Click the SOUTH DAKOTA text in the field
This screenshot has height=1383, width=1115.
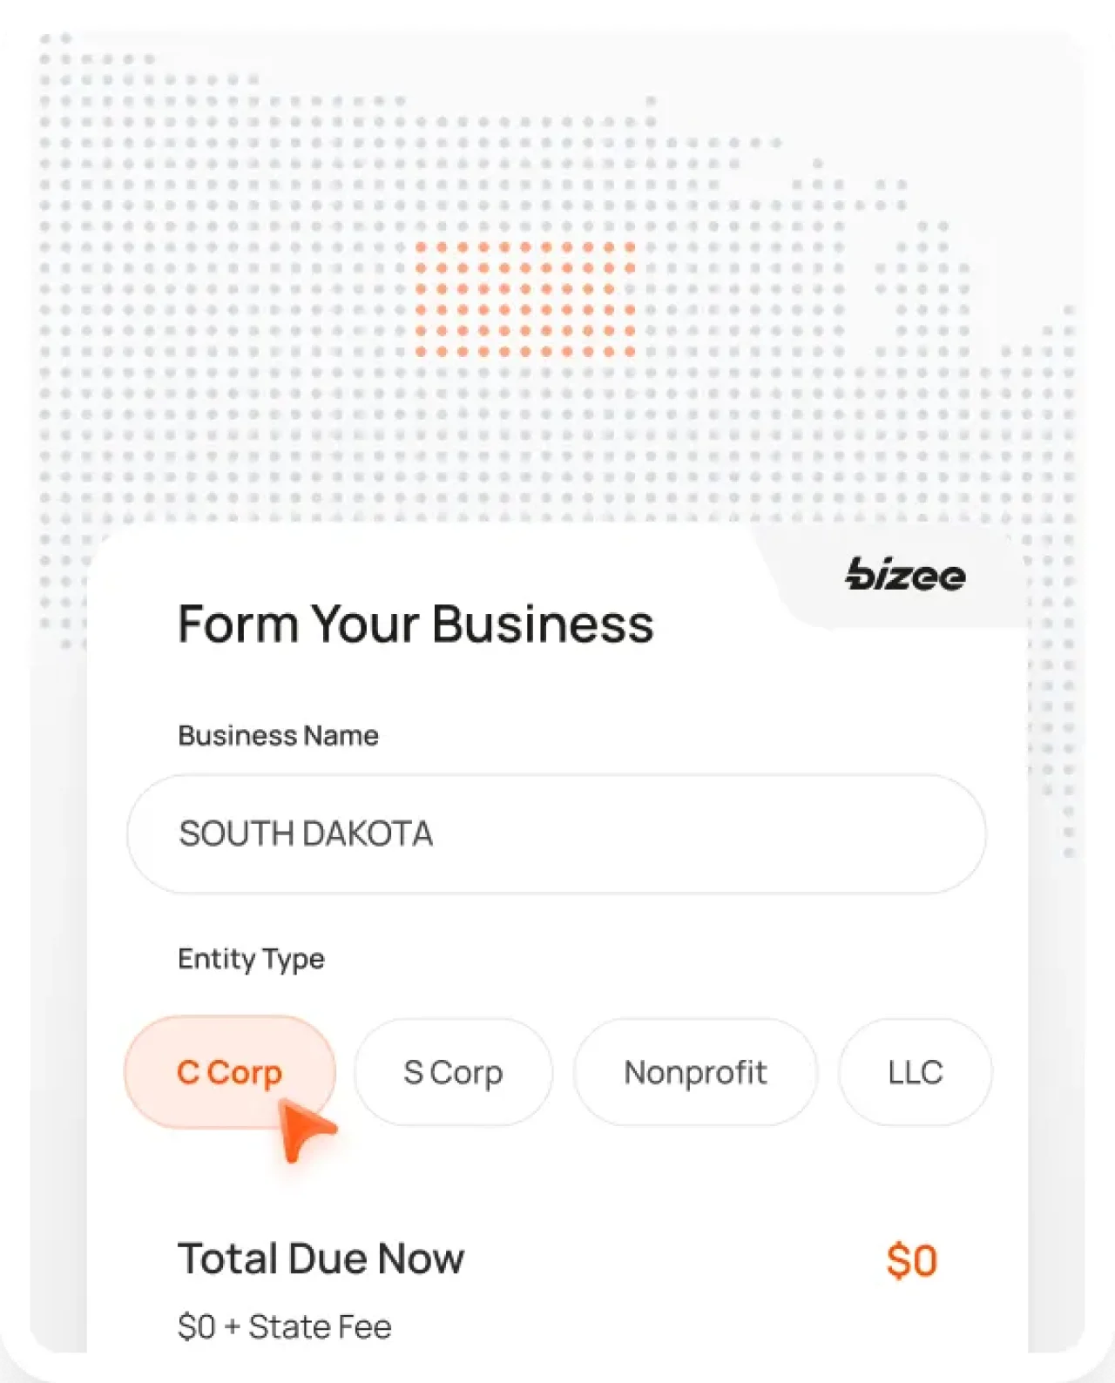coord(307,833)
